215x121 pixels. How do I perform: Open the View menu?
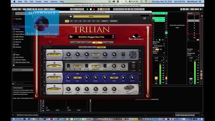pyautogui.click(x=46, y=1)
